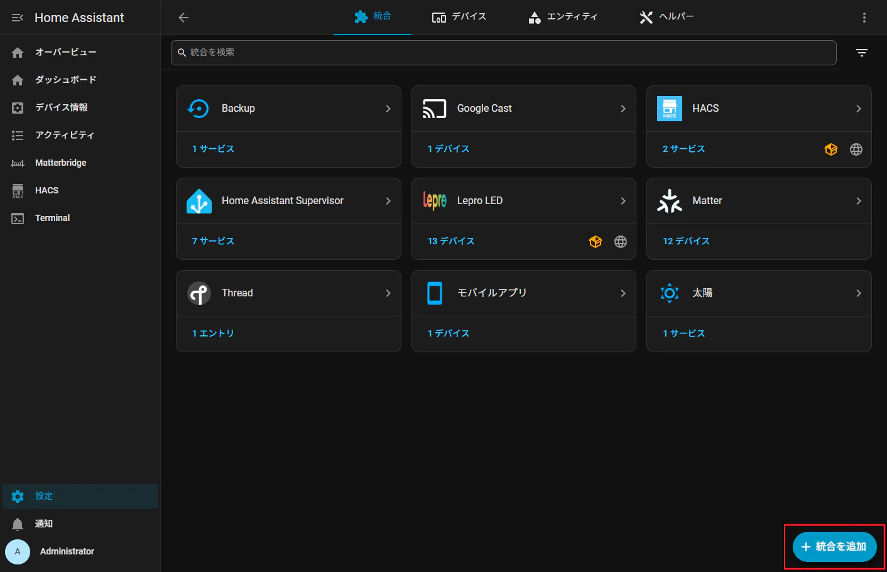Screen dimensions: 887x572
Task: Open the 1 サービス link under 太陽
Action: [683, 334]
